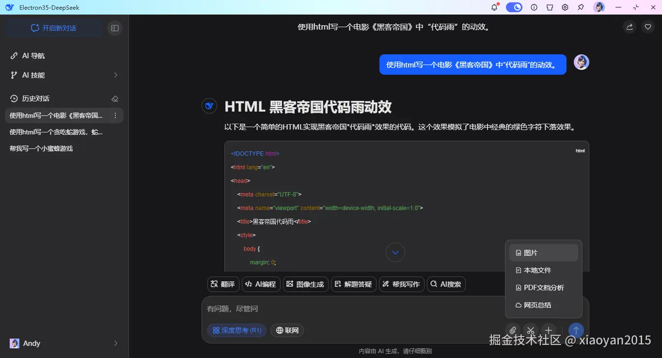Click the 开启新对话 button
The height and width of the screenshot is (358, 662).
(53, 28)
